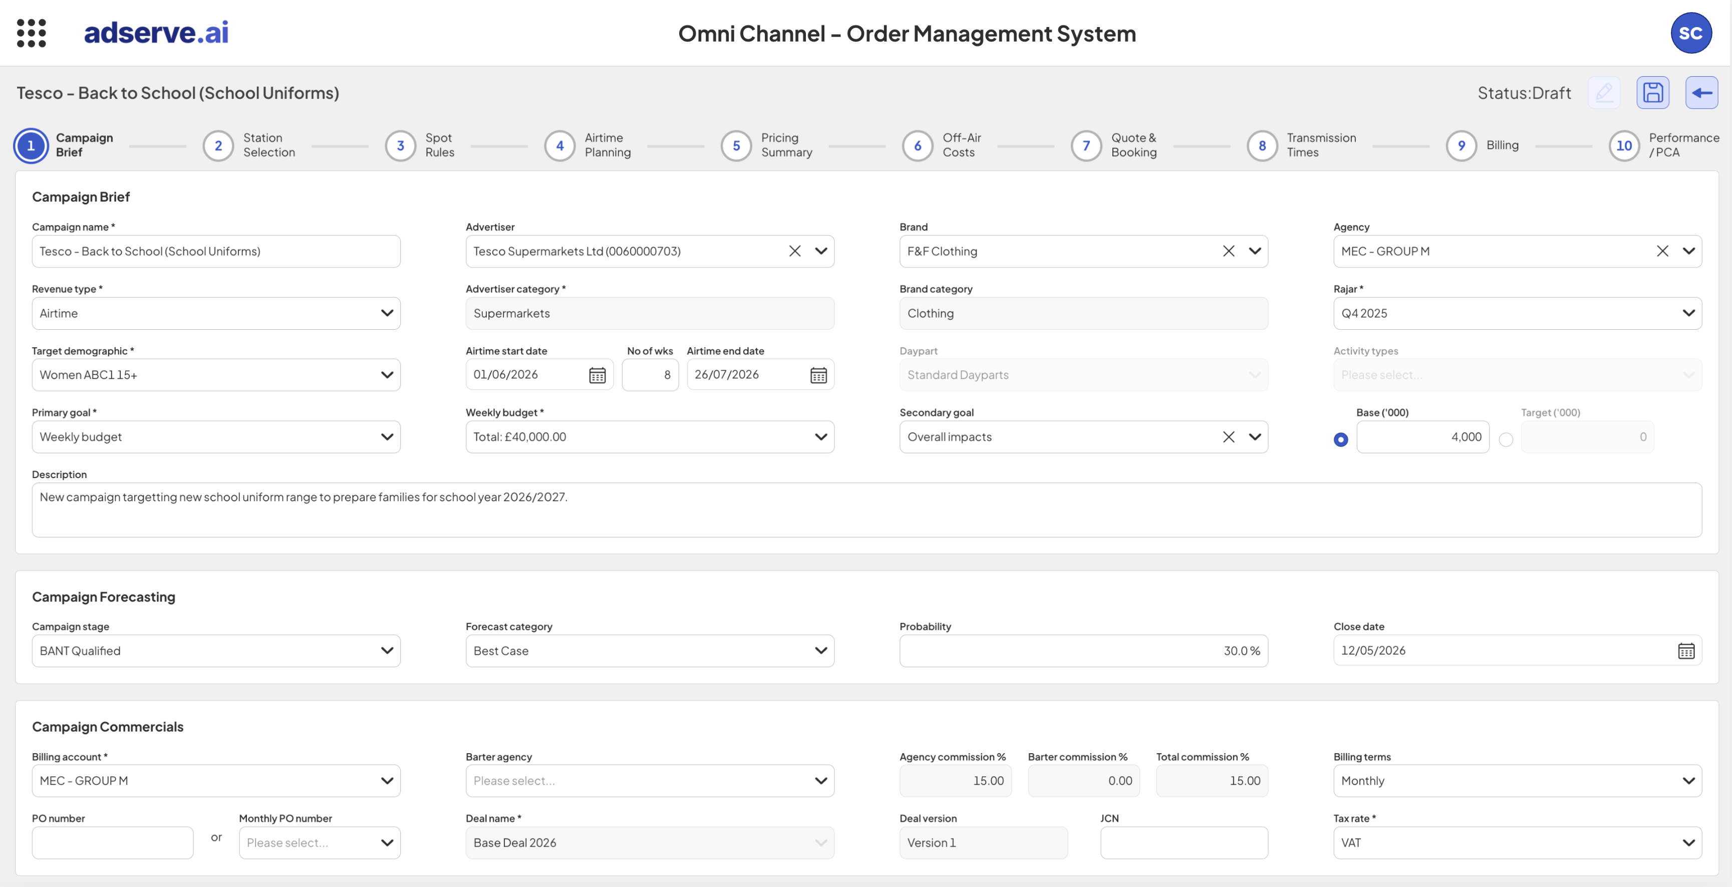Open the Billing terms Monthly dropdown
The height and width of the screenshot is (887, 1732).
[1517, 780]
